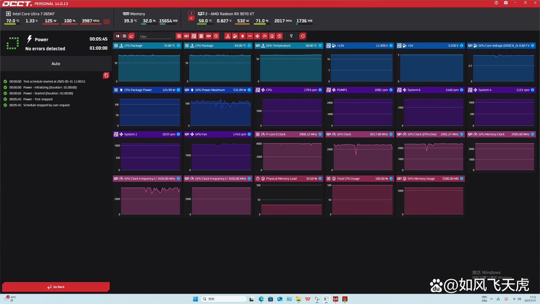This screenshot has width=540, height=304.
Task: Toggle the storage sensor category filter
Action: [x=201, y=36]
